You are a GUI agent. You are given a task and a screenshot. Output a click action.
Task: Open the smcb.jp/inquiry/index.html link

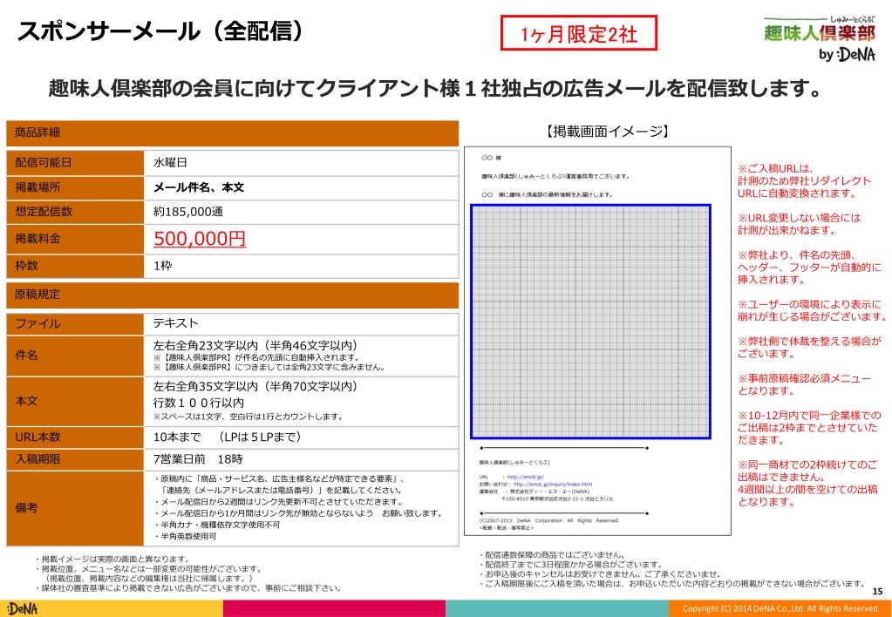[553, 485]
